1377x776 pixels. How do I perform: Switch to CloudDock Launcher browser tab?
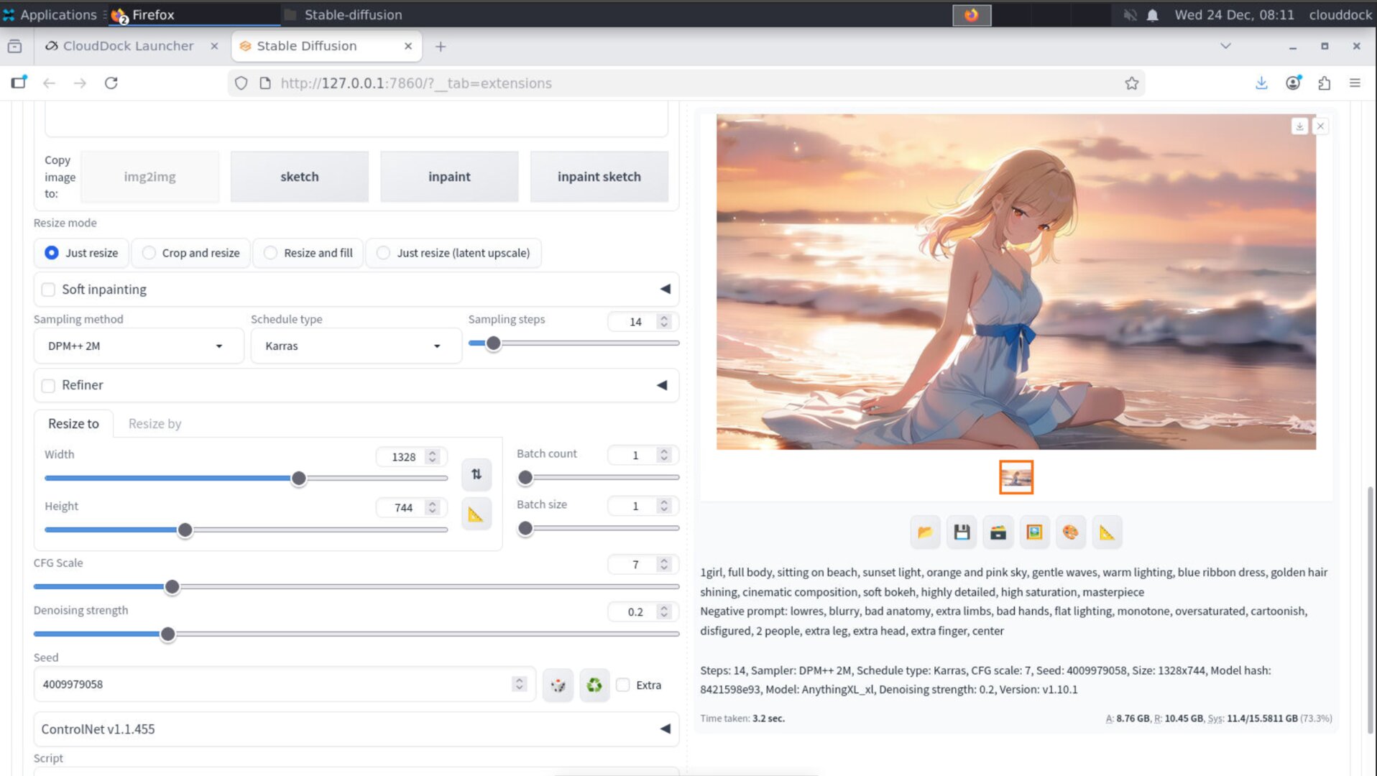click(x=128, y=46)
